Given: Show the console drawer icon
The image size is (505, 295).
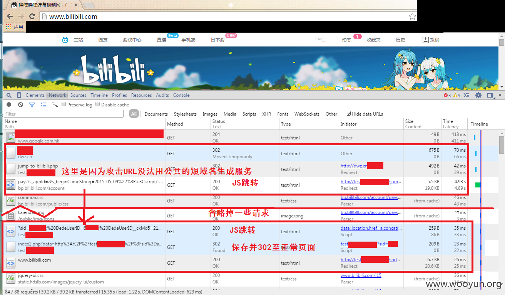Looking at the screenshot, I should click(x=467, y=95).
